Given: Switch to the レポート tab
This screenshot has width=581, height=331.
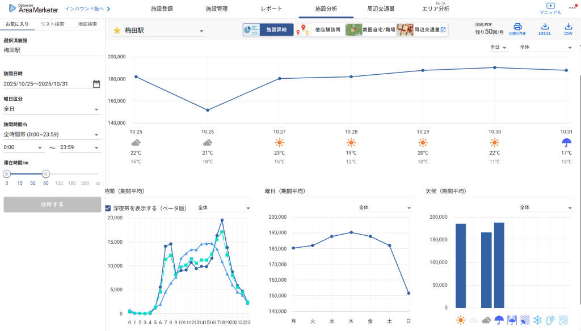Looking at the screenshot, I should 271,9.
